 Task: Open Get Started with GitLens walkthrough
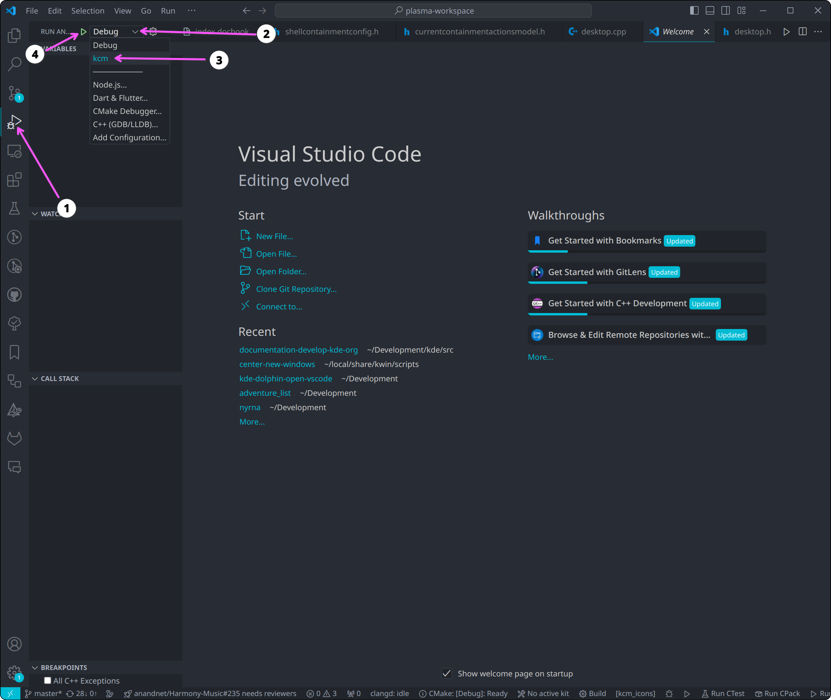pos(647,273)
